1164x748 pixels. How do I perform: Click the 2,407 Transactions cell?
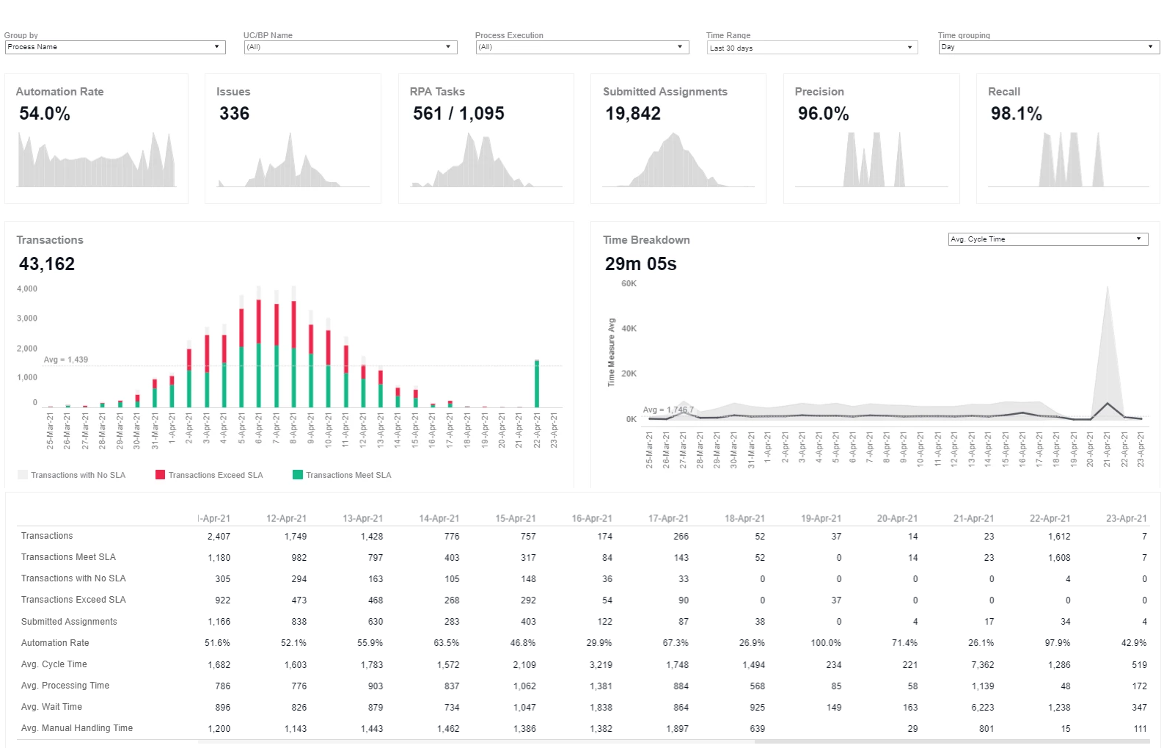tap(219, 537)
